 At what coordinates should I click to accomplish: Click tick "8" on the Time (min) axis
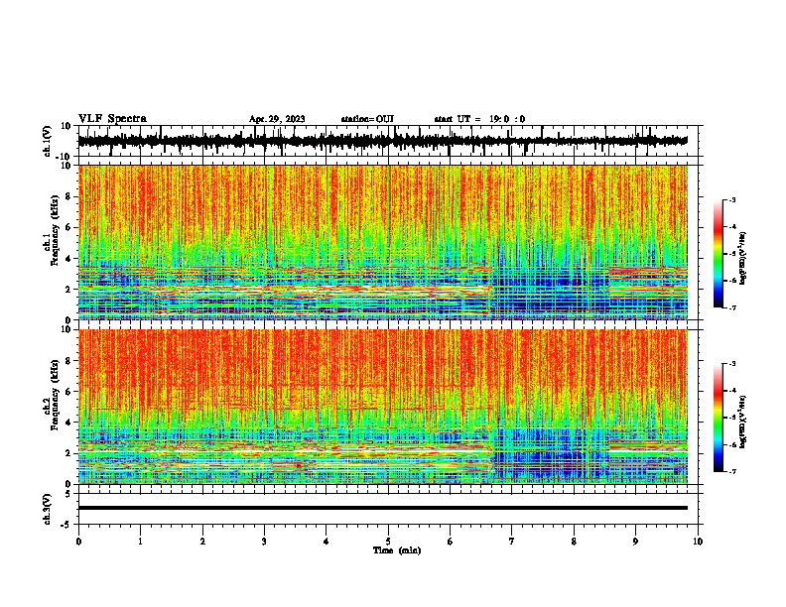pyautogui.click(x=574, y=542)
